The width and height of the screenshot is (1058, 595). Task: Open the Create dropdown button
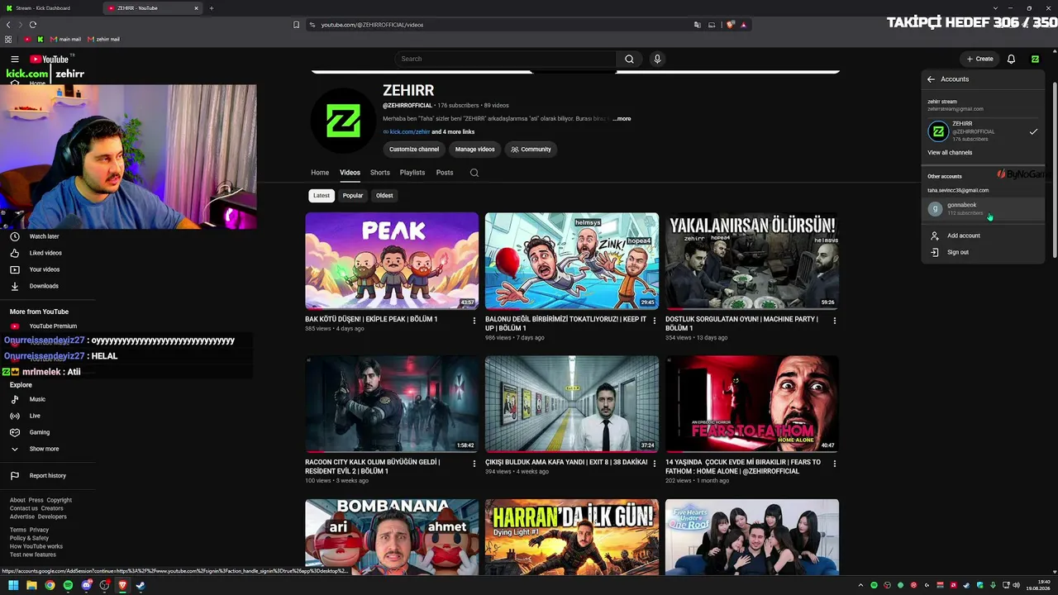(979, 59)
